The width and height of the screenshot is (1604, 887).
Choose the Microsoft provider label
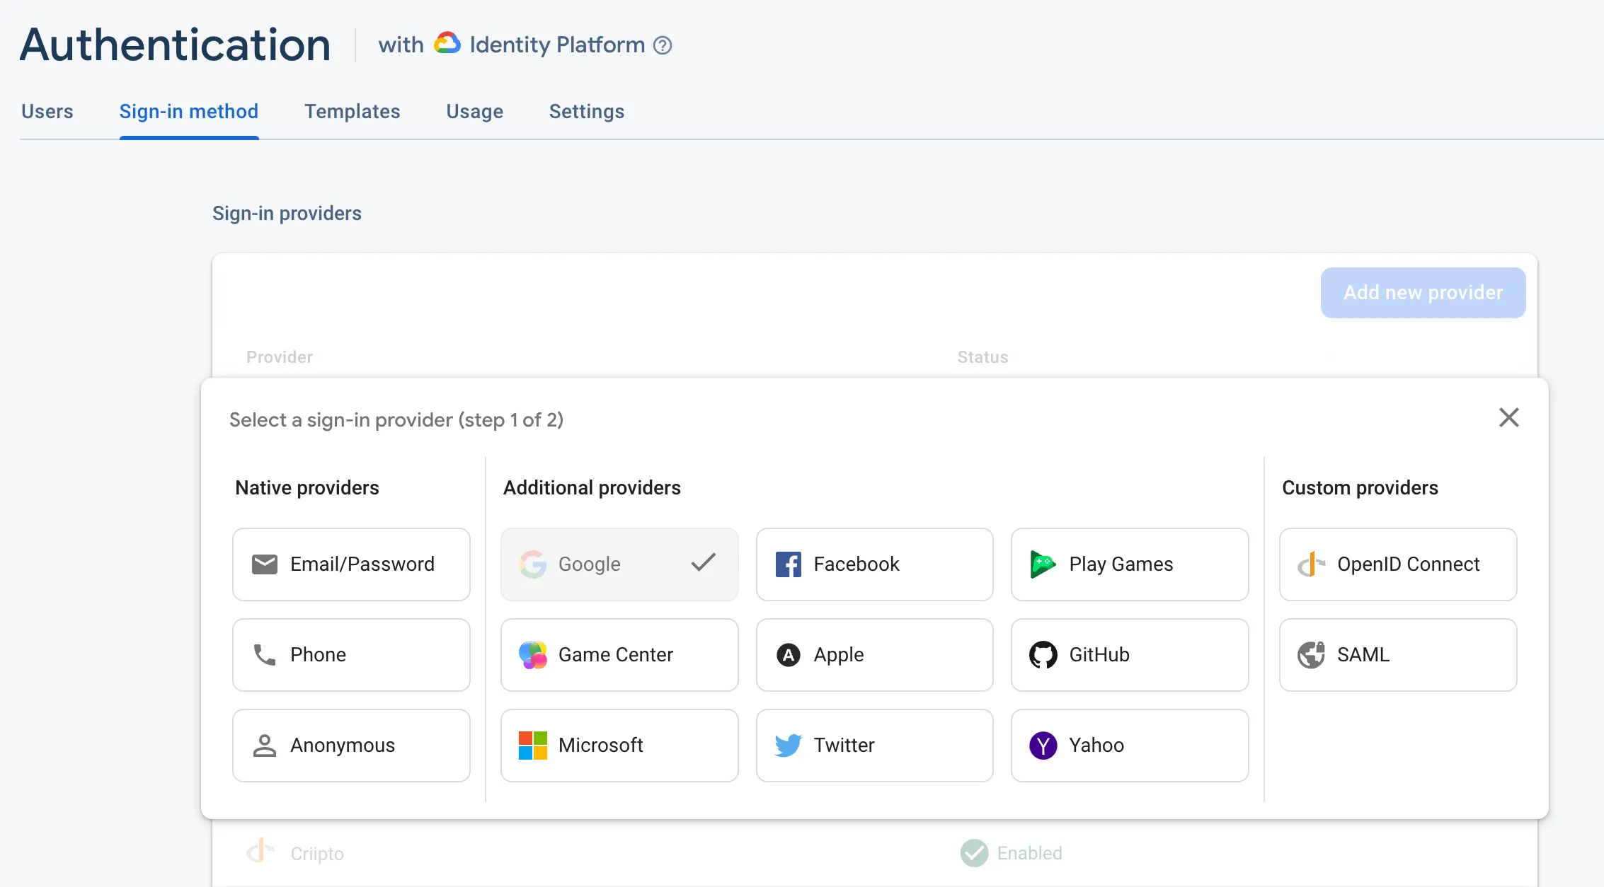point(601,746)
